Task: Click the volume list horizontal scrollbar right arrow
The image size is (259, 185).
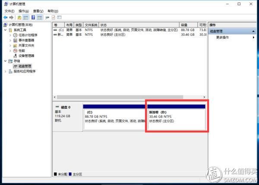Action: pos(204,97)
